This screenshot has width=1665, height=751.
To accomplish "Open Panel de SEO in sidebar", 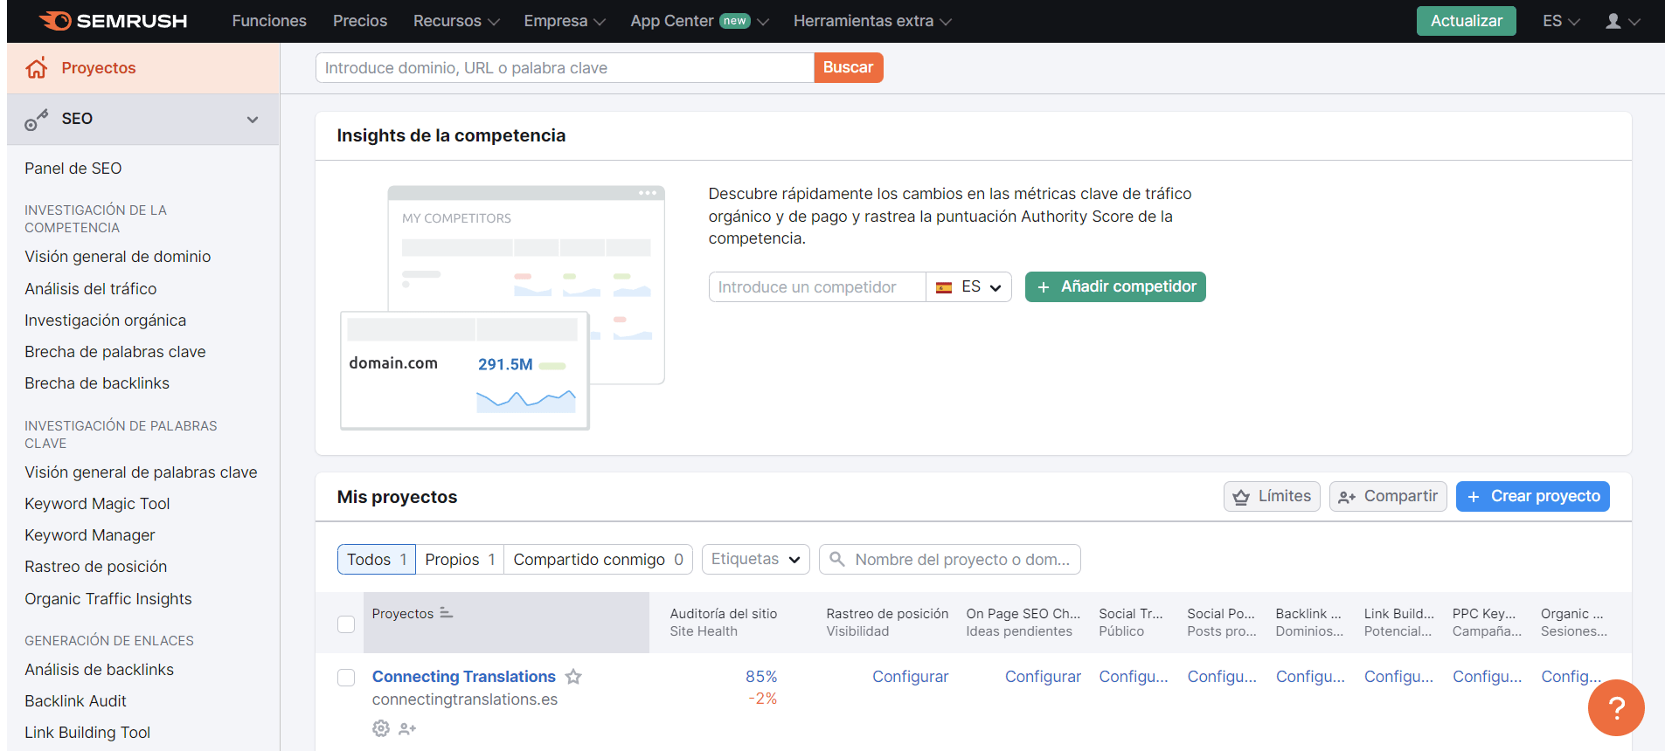I will [73, 169].
